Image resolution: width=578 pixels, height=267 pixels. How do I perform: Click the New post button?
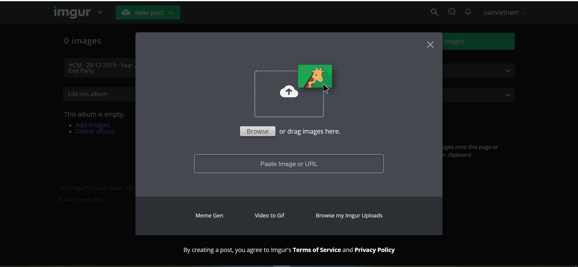point(148,13)
